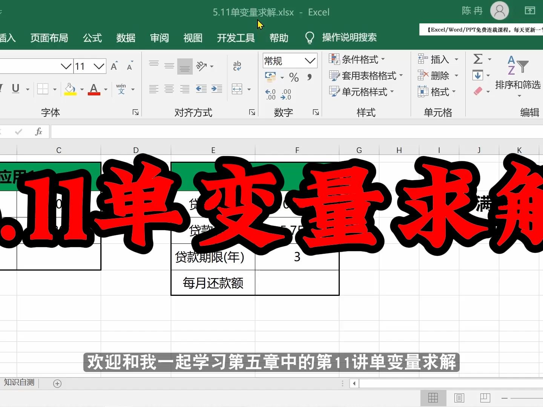The width and height of the screenshot is (543, 407).
Task: Toggle the wrap text ab icon
Action: click(237, 66)
